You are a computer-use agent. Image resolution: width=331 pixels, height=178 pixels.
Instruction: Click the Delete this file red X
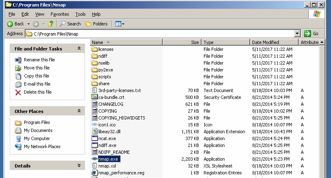click(18, 92)
